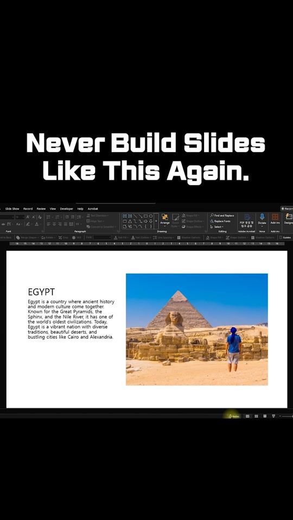This screenshot has width=293, height=520.
Task: Adjust the zoom slider in status bar
Action: click(x=286, y=416)
